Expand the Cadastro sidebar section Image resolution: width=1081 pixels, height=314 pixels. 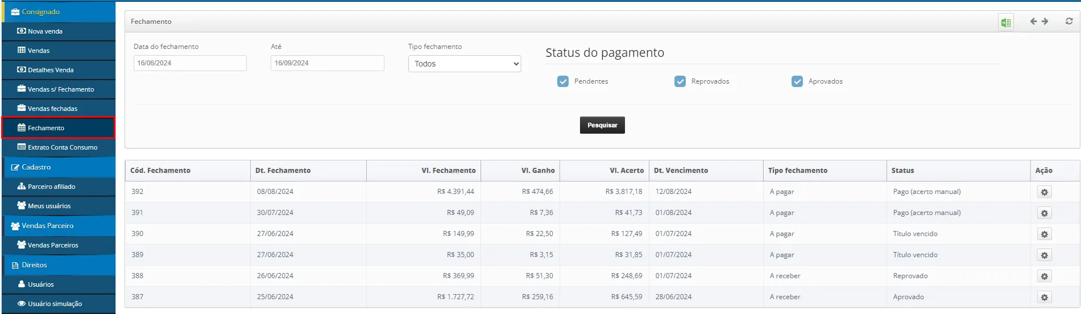(x=36, y=167)
